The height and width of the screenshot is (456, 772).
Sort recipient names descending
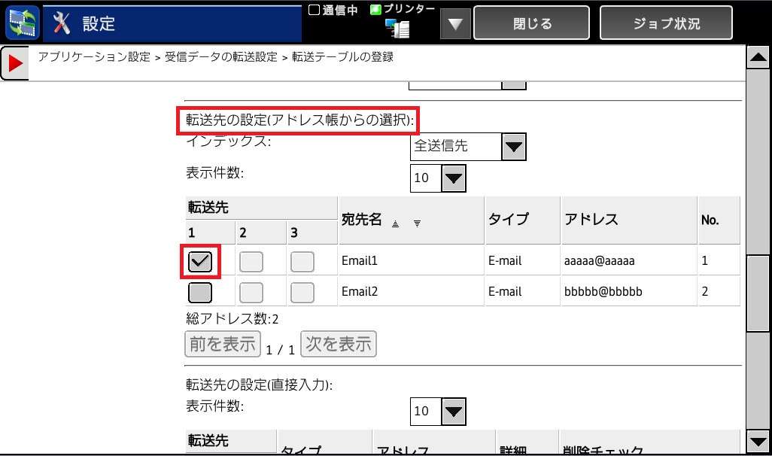pos(416,223)
